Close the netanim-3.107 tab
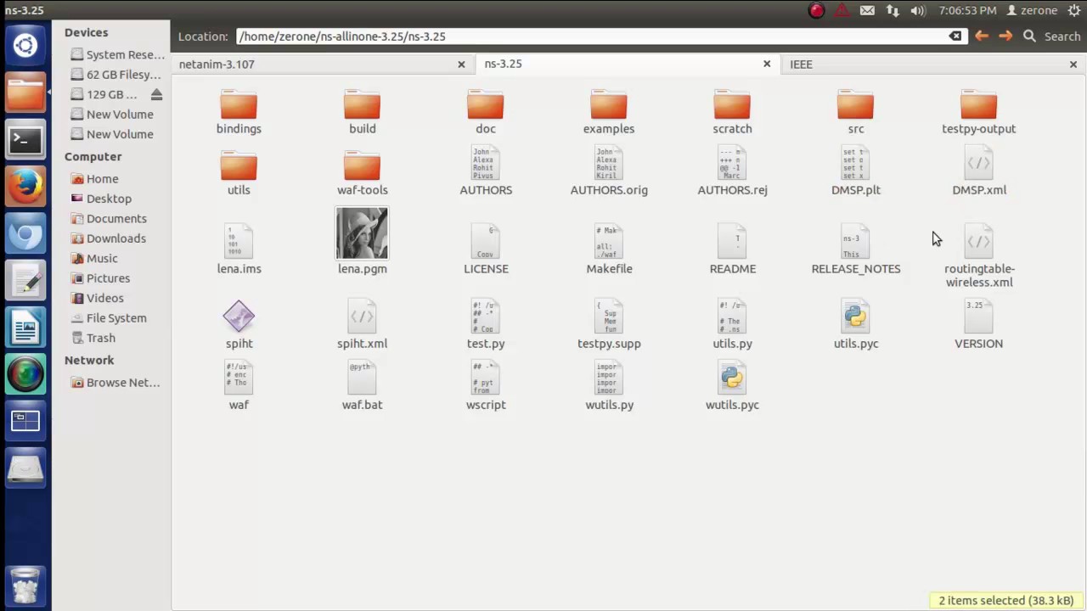 point(461,64)
